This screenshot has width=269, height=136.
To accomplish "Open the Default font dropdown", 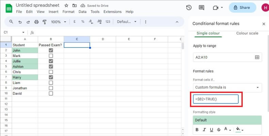I will [127, 22].
